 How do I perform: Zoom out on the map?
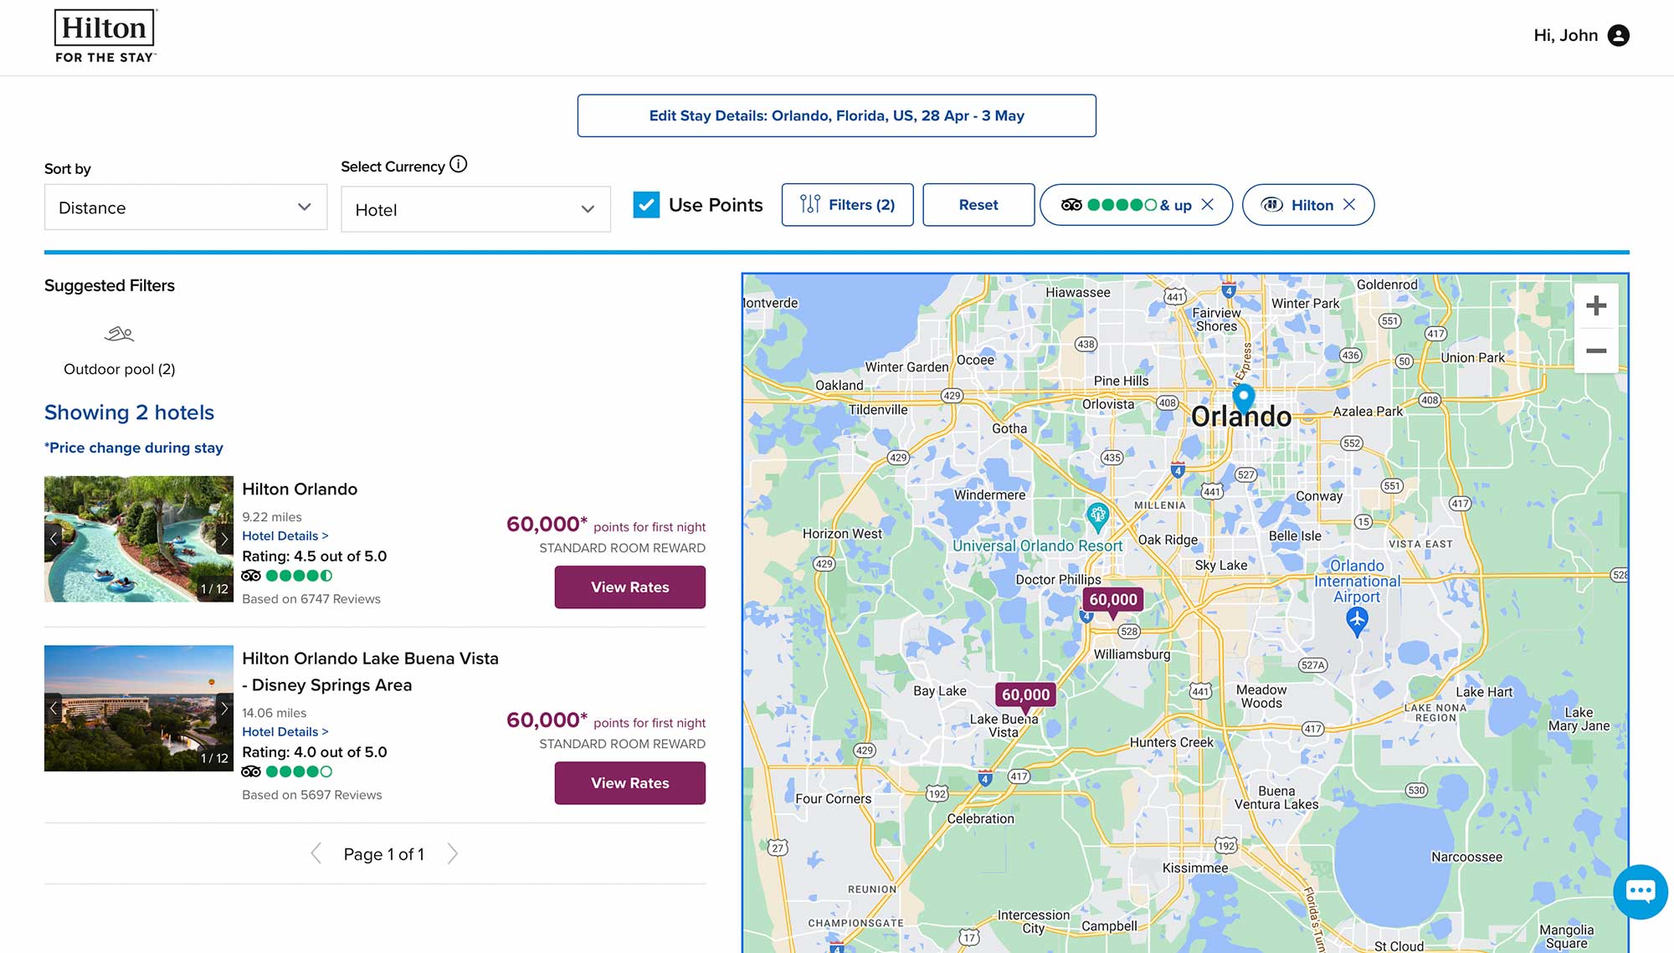tap(1596, 351)
